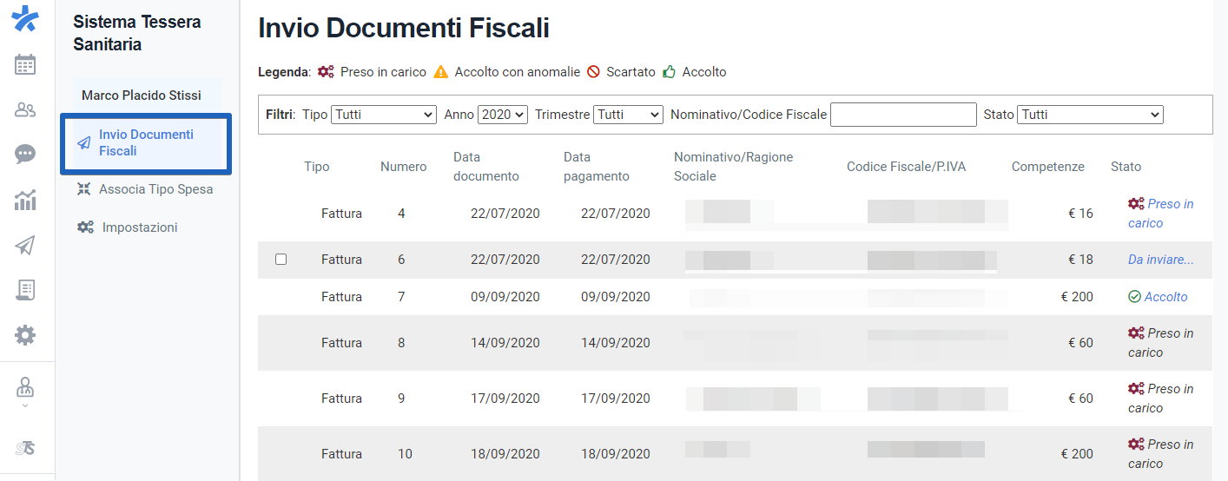The width and height of the screenshot is (1228, 481).
Task: Open the gear settings icon in sidebar
Action: pyautogui.click(x=25, y=335)
